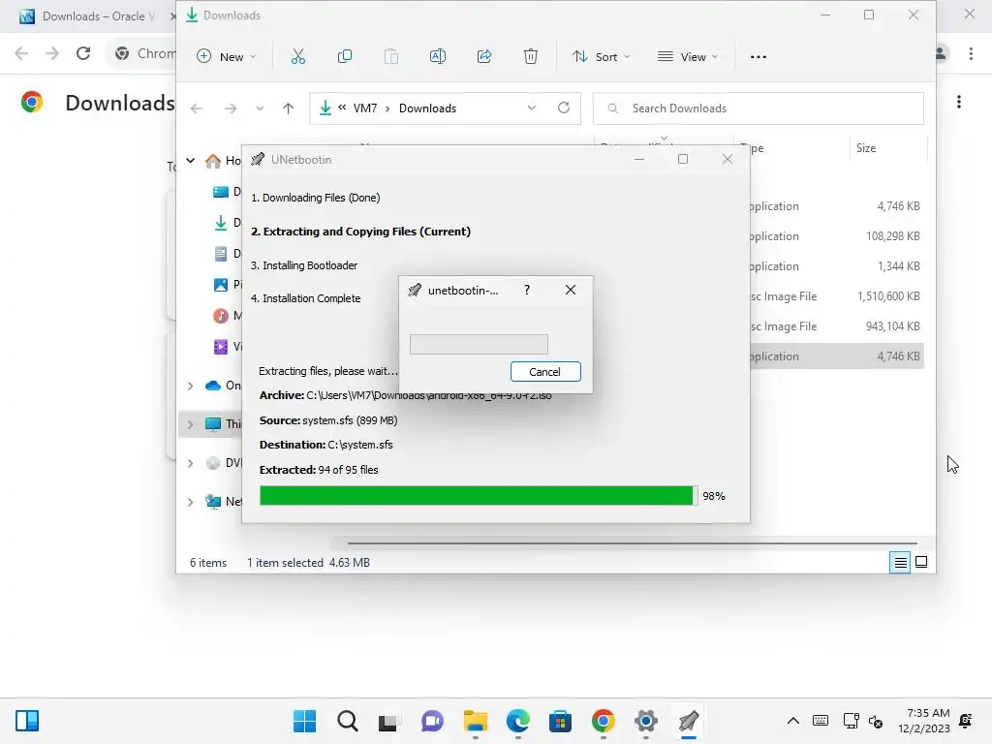The image size is (992, 744).
Task: Expand the DVD drive tree node
Action: (191, 463)
